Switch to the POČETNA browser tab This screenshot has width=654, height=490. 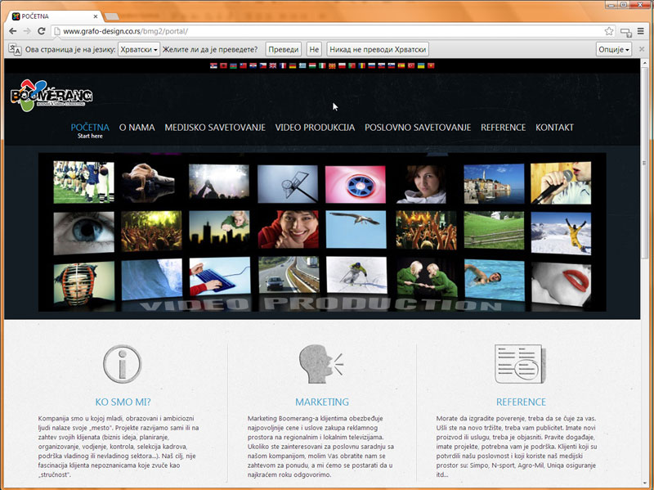coord(53,14)
